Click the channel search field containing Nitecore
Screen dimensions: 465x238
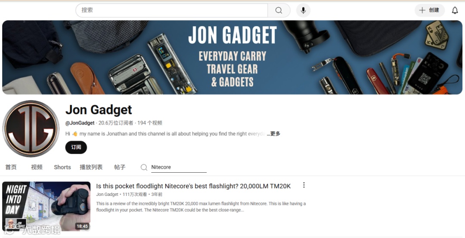click(179, 167)
